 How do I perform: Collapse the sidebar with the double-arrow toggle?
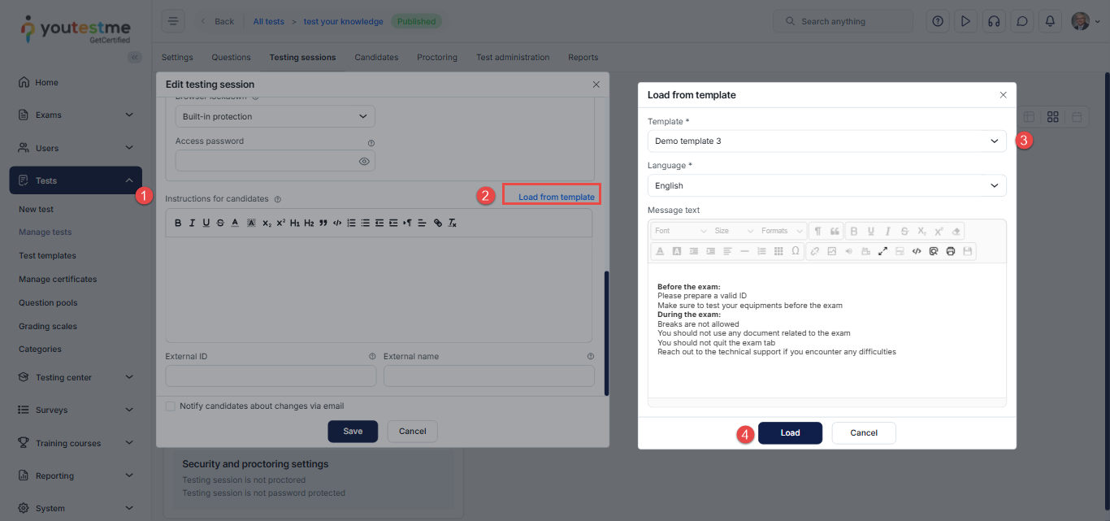(x=135, y=57)
